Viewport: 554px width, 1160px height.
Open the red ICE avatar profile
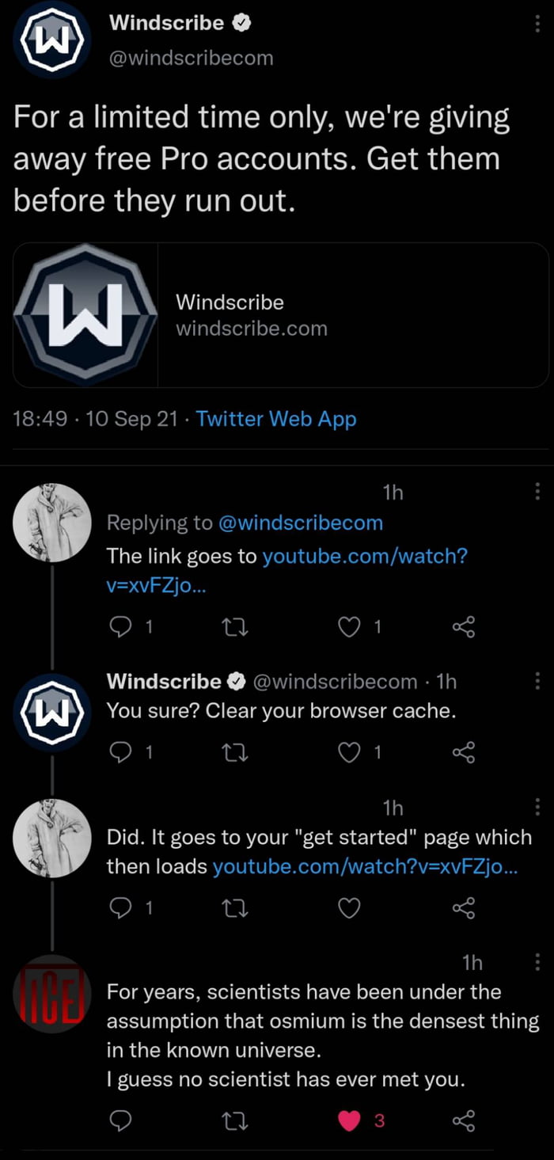pyautogui.click(x=53, y=993)
